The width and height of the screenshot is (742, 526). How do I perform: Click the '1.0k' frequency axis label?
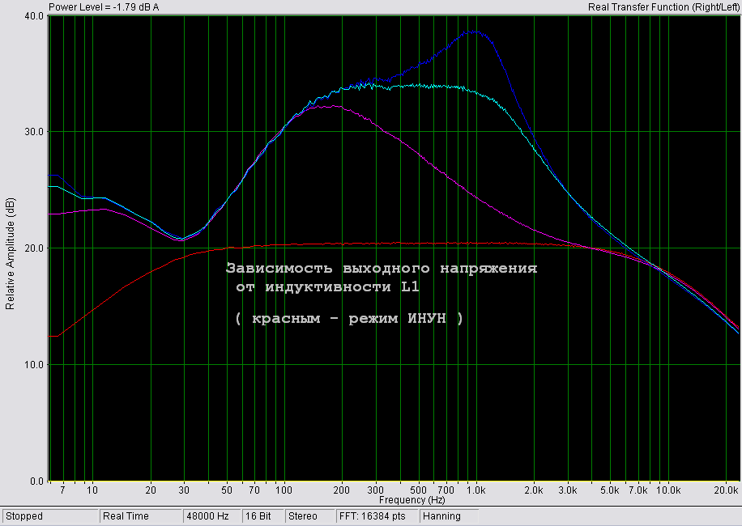pos(476,490)
